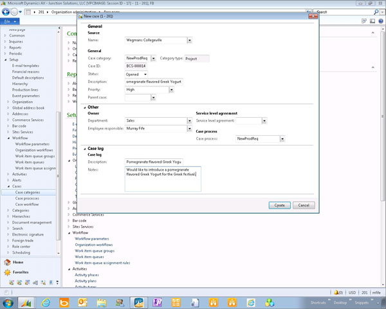Select Role center in navigation pane
This screenshot has height=309, width=386.
pyautogui.click(x=21, y=247)
